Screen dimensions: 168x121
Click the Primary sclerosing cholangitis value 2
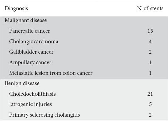coord(150,115)
